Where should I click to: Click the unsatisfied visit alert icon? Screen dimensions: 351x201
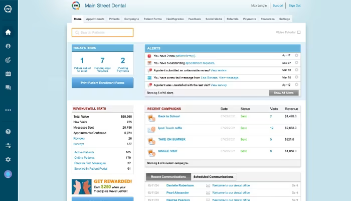click(x=149, y=85)
